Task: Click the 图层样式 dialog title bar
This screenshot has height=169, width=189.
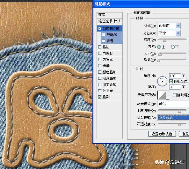Action: click(x=141, y=4)
